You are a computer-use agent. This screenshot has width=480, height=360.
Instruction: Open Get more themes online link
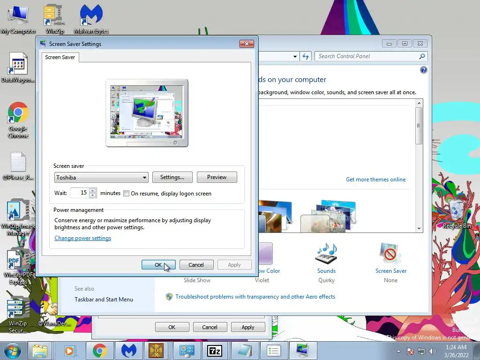click(x=375, y=180)
